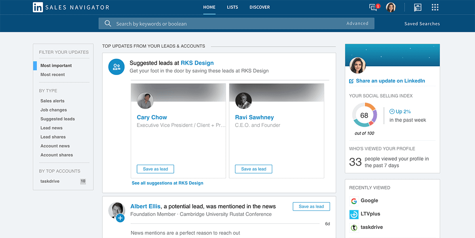
Task: Click the share update pencil icon
Action: tap(351, 81)
